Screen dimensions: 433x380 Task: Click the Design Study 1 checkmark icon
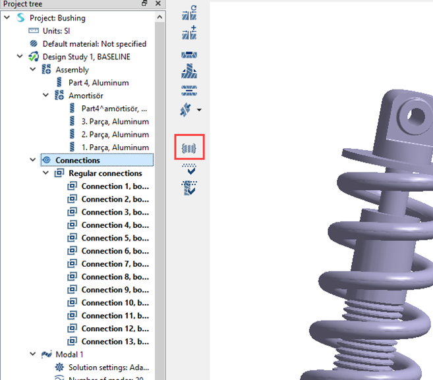(x=34, y=57)
